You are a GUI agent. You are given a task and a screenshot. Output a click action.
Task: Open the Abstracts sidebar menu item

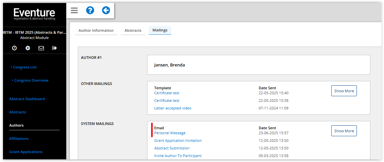tap(18, 112)
